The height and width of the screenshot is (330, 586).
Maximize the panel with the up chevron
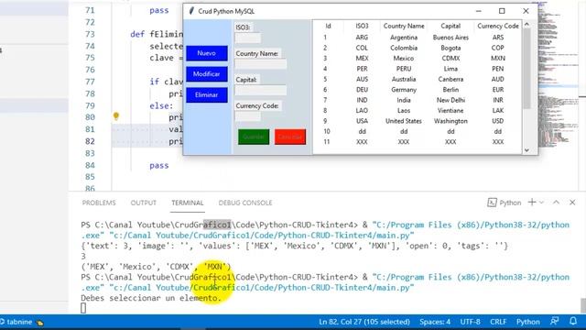coord(556,203)
